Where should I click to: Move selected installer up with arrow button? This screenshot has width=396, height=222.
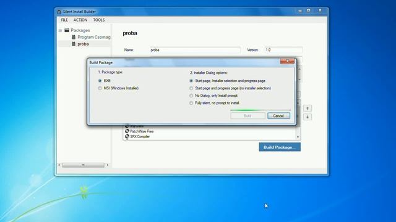(308, 109)
